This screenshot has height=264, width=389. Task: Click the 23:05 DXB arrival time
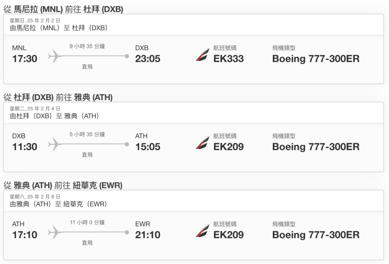tap(148, 59)
